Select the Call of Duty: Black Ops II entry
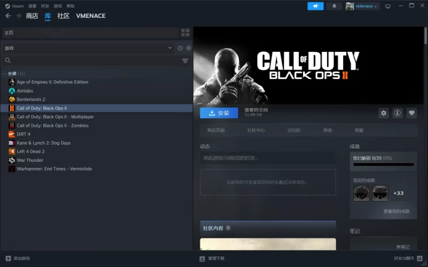 click(96, 108)
